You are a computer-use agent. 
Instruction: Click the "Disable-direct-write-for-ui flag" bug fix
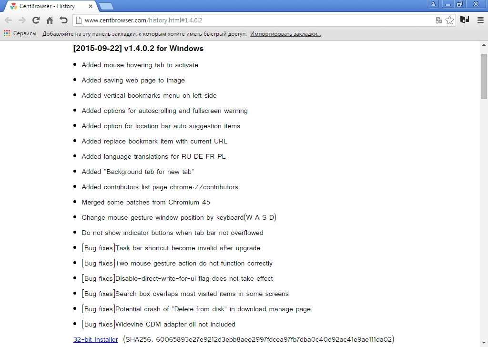(177, 278)
